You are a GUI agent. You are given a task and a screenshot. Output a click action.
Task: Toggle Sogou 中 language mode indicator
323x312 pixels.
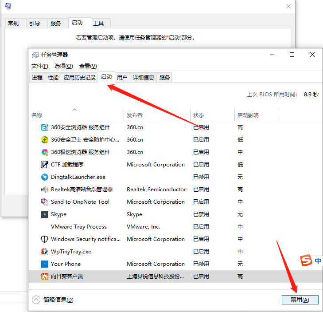coord(318,261)
